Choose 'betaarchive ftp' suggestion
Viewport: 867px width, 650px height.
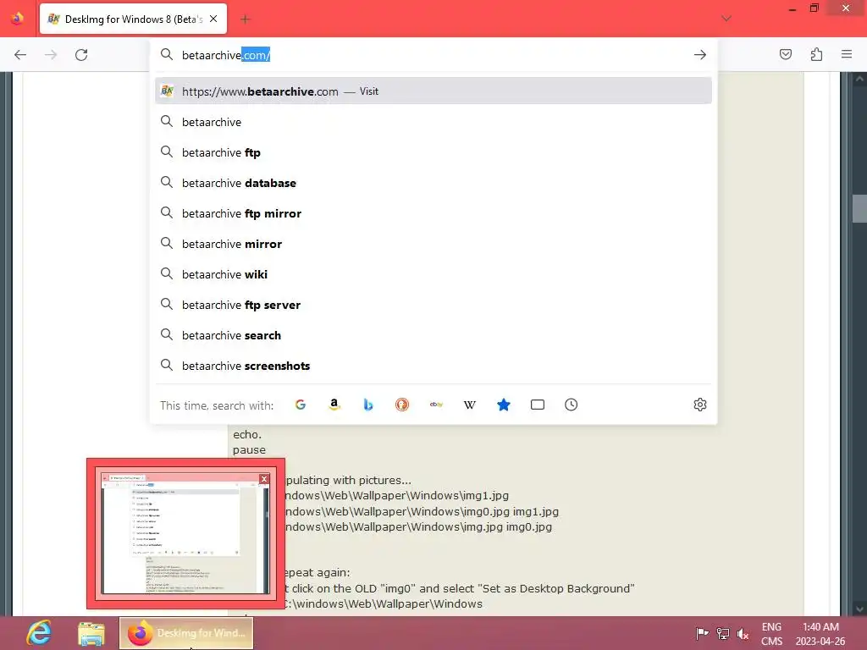433,152
